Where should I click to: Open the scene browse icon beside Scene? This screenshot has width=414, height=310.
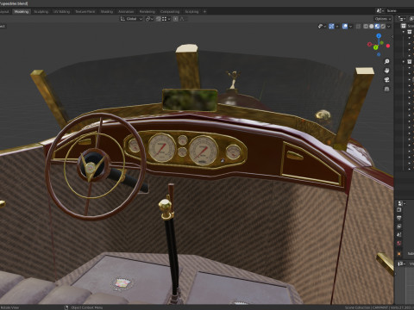380,10
